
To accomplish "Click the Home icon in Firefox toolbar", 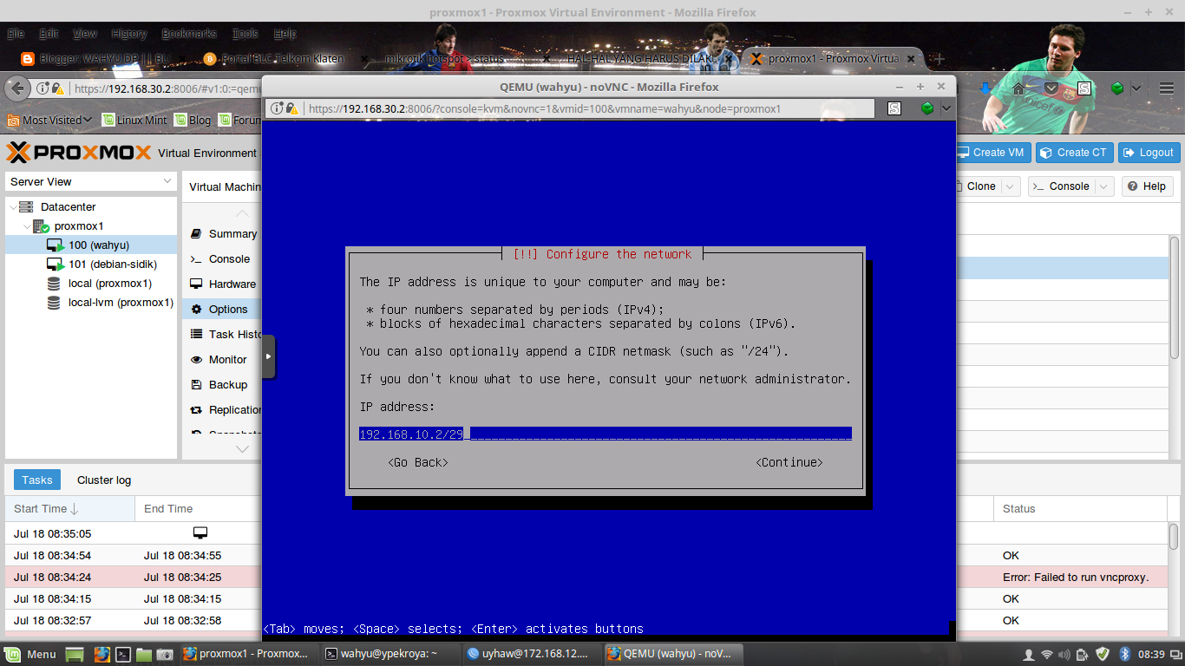I will coord(1018,88).
